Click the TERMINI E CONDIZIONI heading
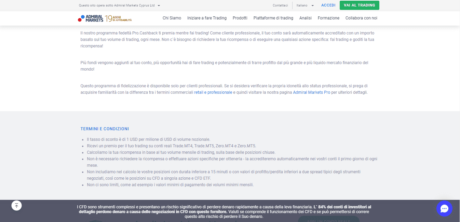The width and height of the screenshot is (460, 222). pos(105,129)
